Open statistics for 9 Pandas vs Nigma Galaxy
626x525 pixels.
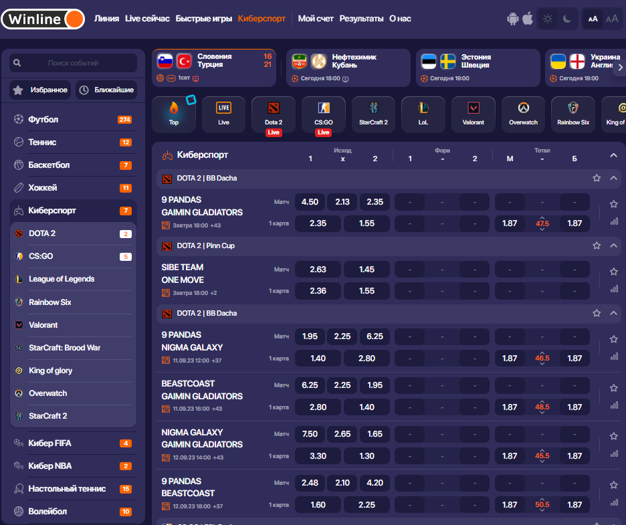pos(614,356)
